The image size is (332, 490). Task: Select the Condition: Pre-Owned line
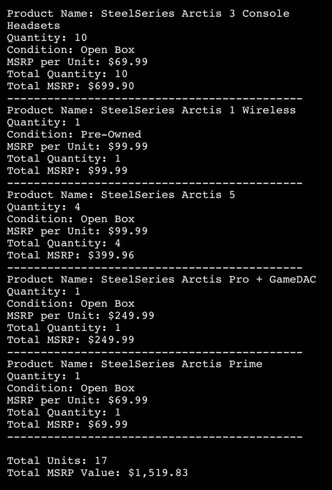coord(74,134)
